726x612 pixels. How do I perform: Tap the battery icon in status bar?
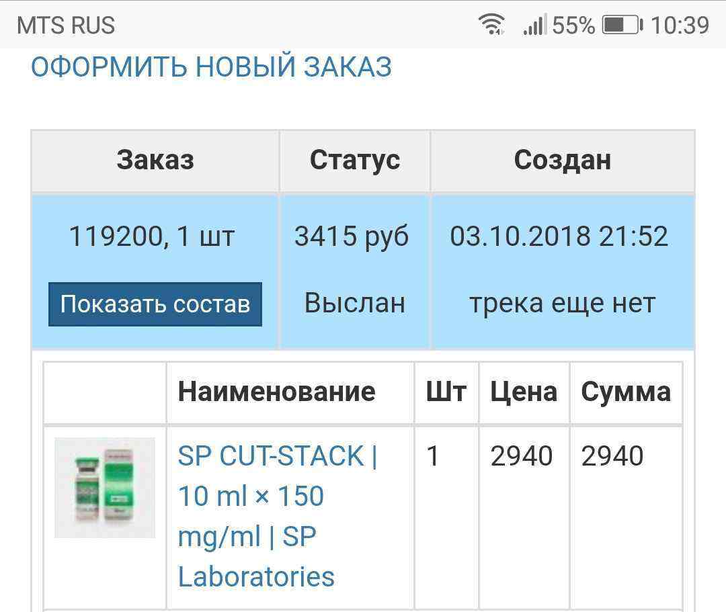pos(622,26)
